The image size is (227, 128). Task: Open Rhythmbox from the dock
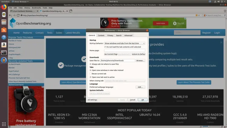4,14
